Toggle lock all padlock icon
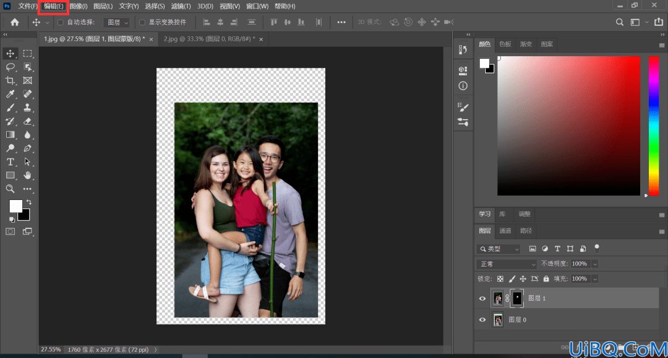Image resolution: width=668 pixels, height=358 pixels. 546,279
